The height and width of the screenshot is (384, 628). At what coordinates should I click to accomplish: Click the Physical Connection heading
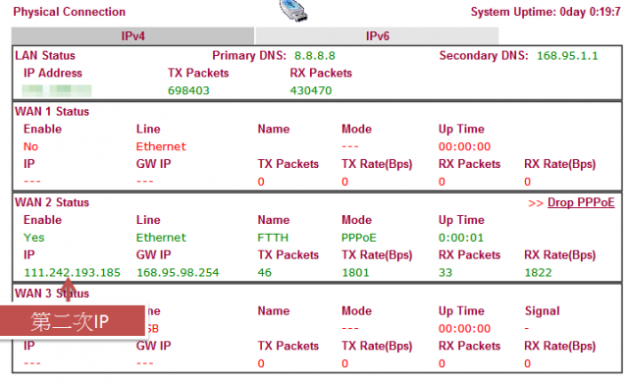tap(70, 12)
